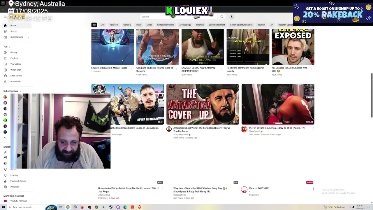The height and width of the screenshot is (210, 373).
Task: Open Windows Start menu
Action: (x=3, y=207)
